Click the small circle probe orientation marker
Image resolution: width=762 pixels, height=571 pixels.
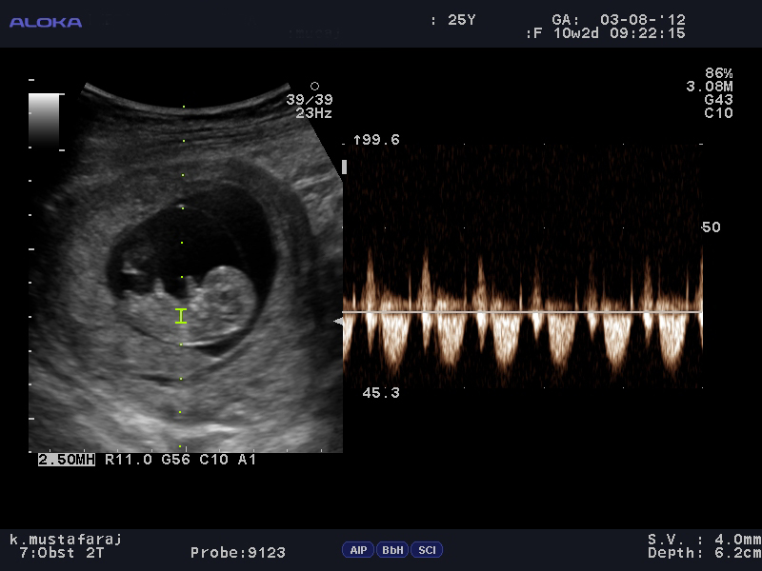click(315, 86)
